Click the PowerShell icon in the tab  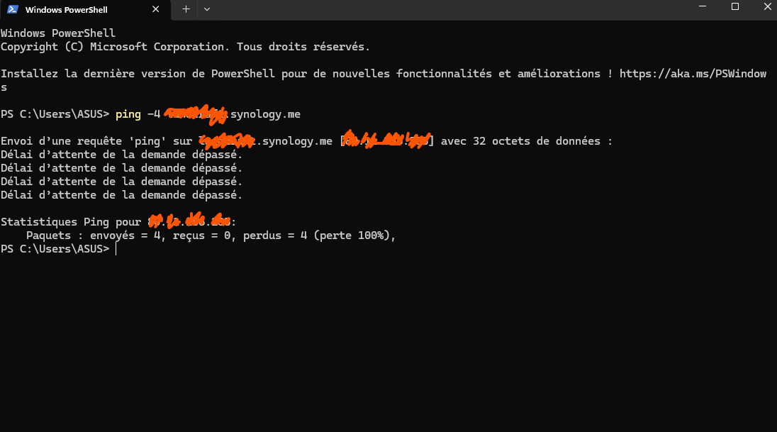[x=12, y=9]
